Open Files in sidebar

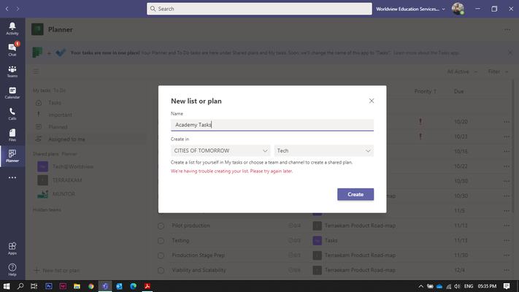(x=12, y=135)
